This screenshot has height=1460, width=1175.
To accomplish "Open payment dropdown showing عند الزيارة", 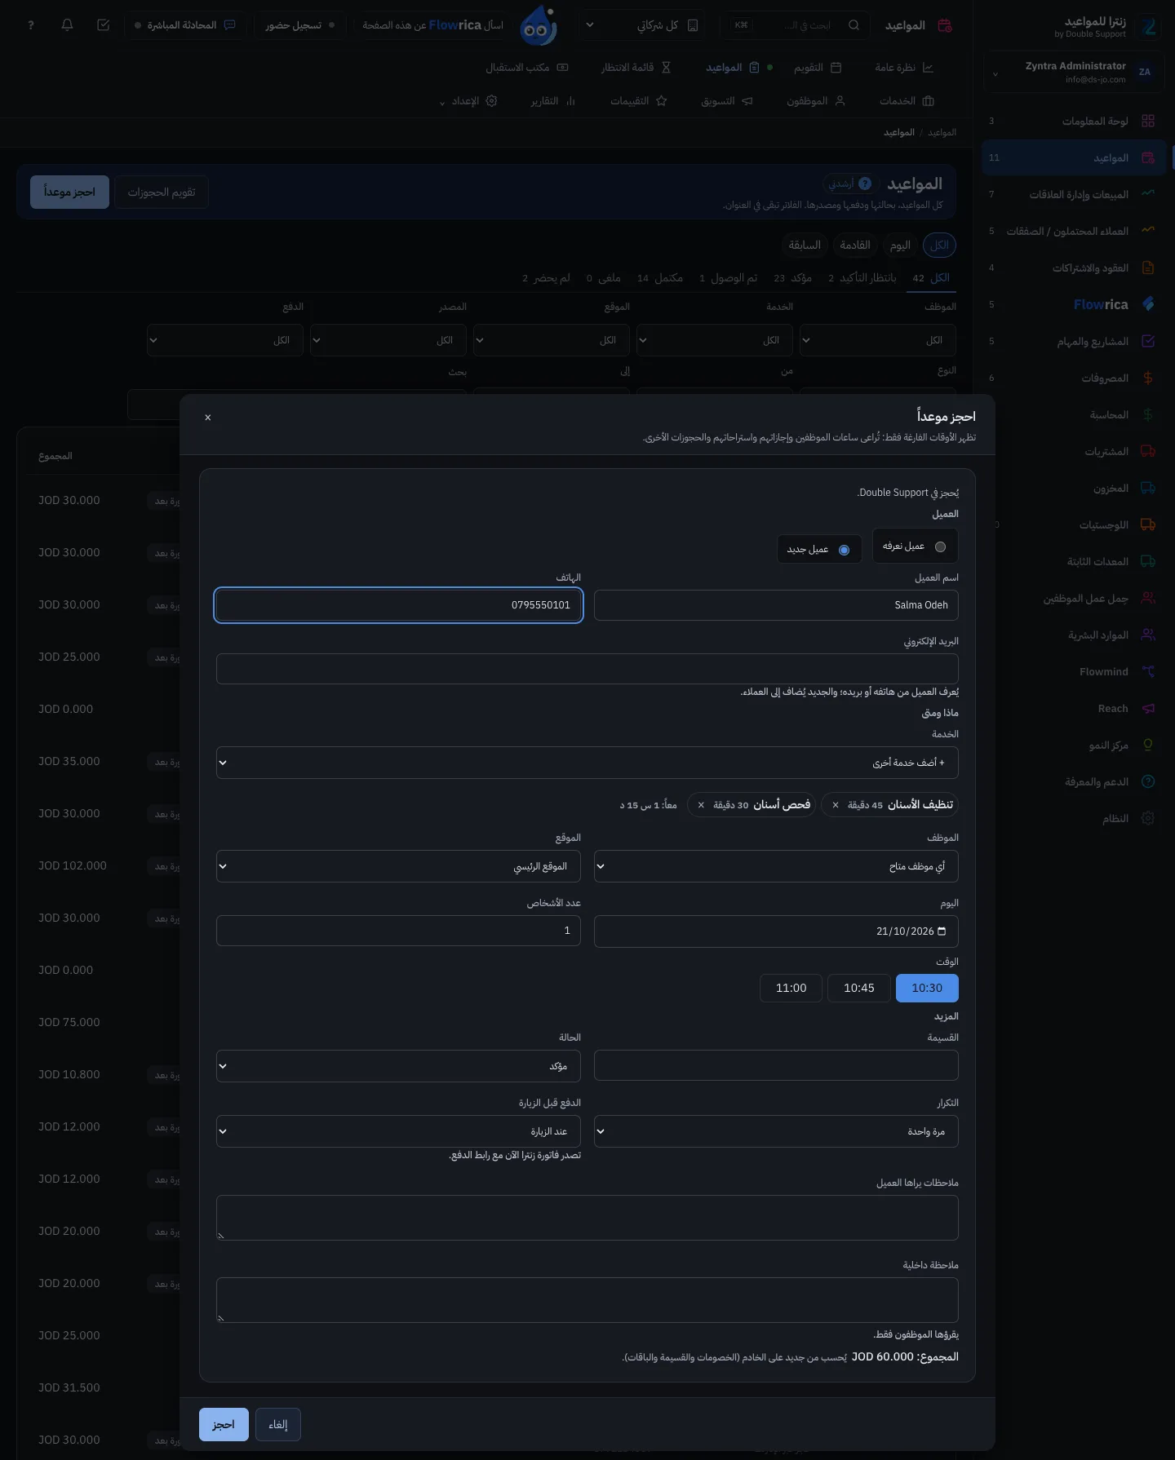I will pos(398,1131).
